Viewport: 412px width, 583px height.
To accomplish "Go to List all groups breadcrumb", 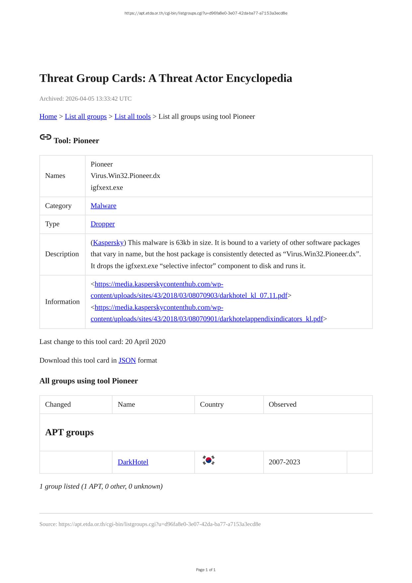I will pyautogui.click(x=86, y=117).
